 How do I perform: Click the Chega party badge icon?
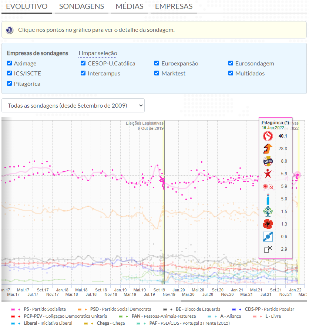(268, 161)
